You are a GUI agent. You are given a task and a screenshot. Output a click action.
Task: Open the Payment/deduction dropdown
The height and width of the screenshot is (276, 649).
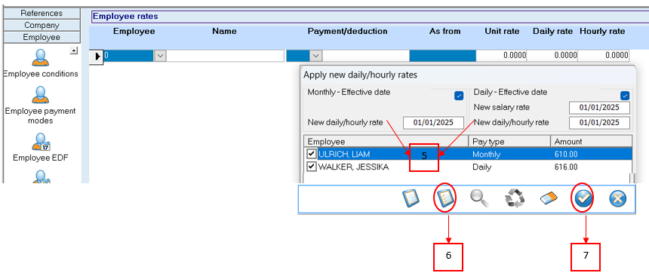[315, 56]
